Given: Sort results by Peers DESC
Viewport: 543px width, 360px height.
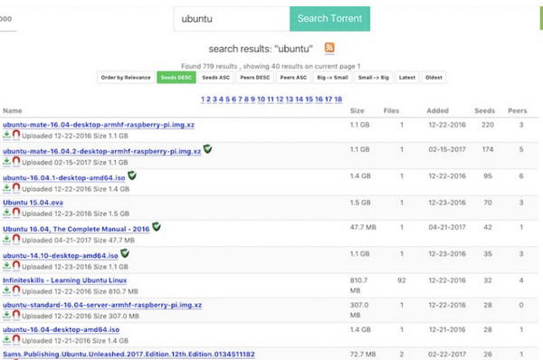Looking at the screenshot, I should [255, 78].
